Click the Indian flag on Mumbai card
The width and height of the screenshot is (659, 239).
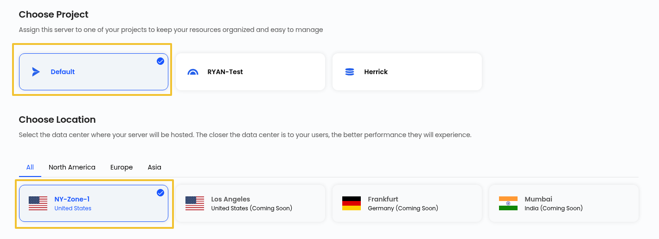508,203
